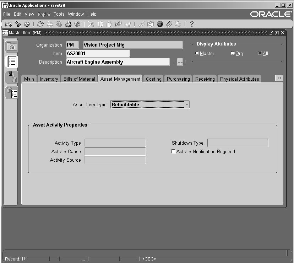
Task: Click the descriptive flexfield bracket button
Action: [180, 62]
